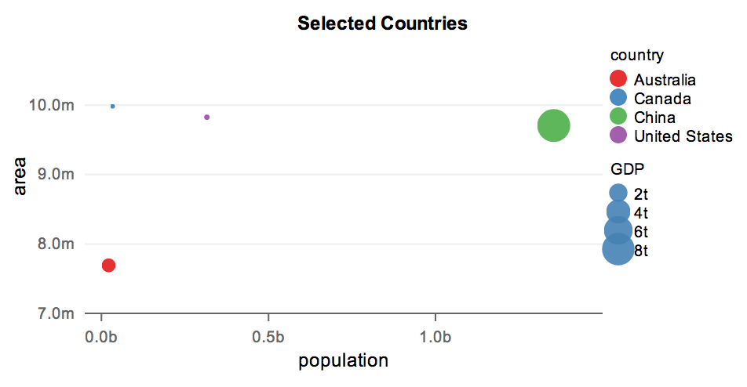
Task: Click the red Australia bubble on chart
Action: 108,266
